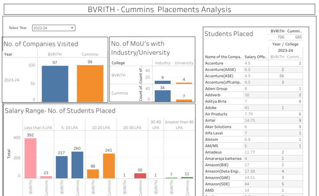Click the 'Name of the Company' column header
The height and width of the screenshot is (196, 319).
tap(223, 57)
